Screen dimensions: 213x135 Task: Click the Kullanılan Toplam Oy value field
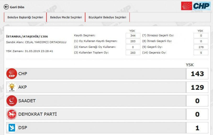point(133,53)
